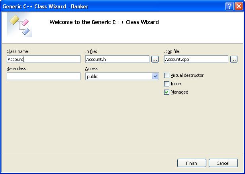Screen dimensions: 245x174
Task: Close the Class Wizard dialog
Action: [x=239, y=6]
